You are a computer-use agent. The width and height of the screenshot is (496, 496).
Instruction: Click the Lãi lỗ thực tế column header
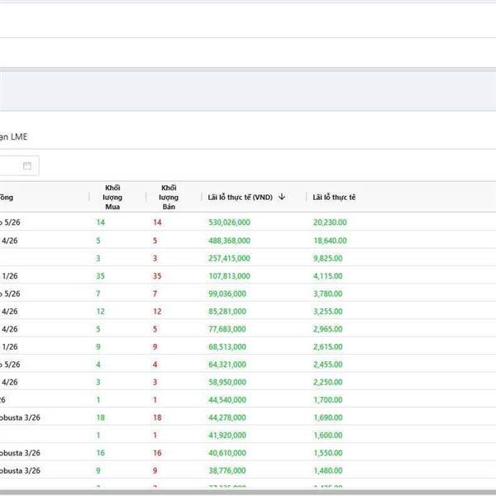pyautogui.click(x=334, y=197)
